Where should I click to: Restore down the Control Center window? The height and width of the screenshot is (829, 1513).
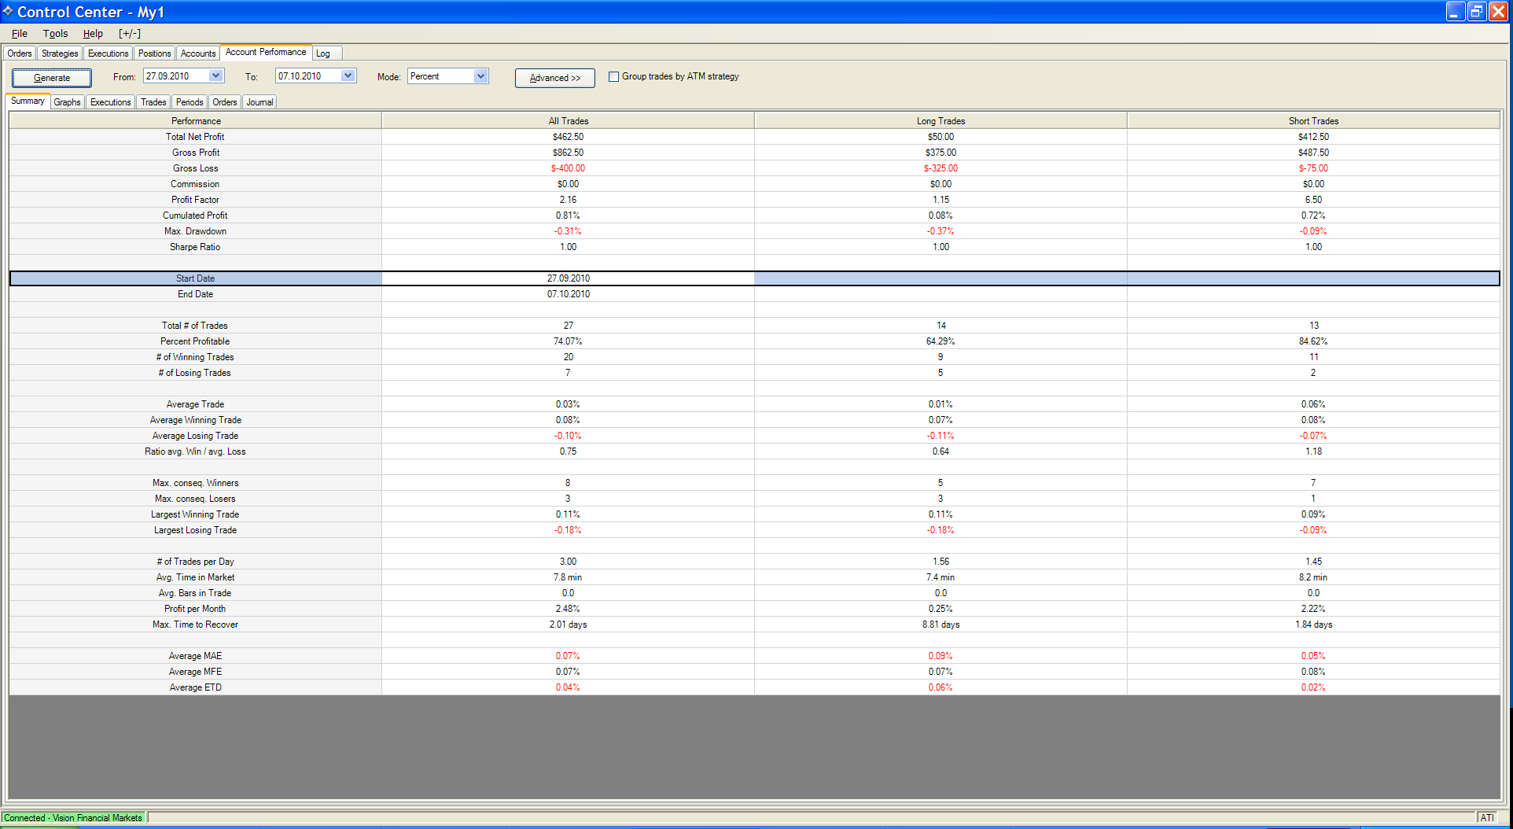[x=1477, y=11]
